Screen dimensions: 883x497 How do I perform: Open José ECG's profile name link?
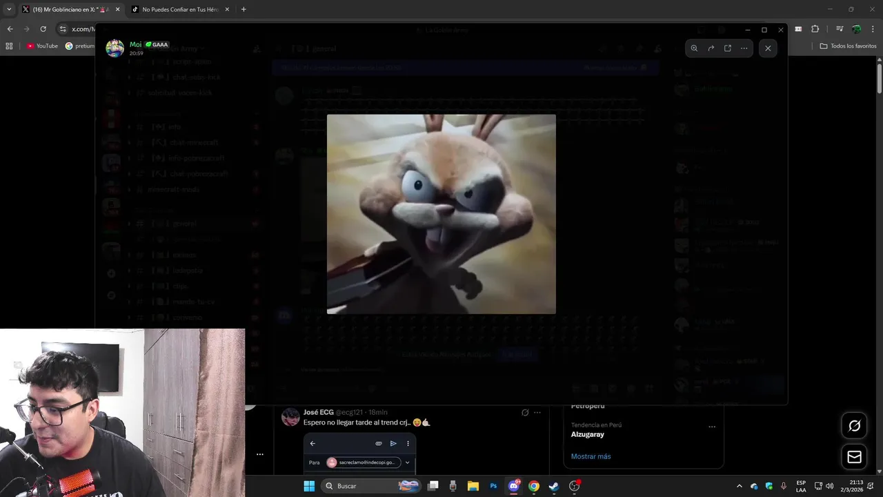coord(319,412)
